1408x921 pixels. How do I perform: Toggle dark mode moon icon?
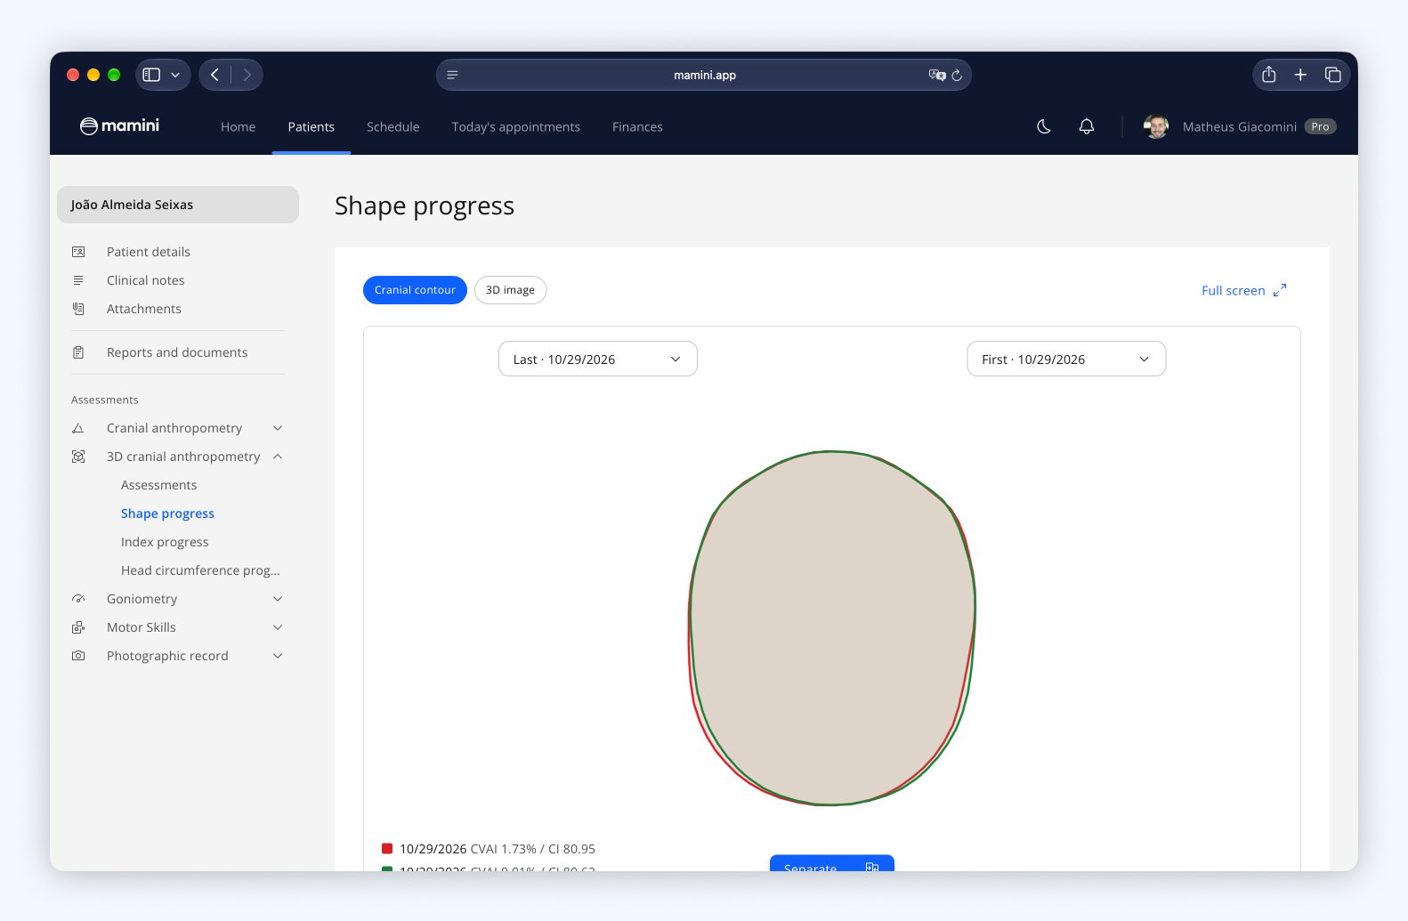(x=1044, y=126)
